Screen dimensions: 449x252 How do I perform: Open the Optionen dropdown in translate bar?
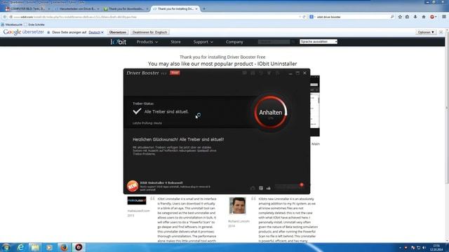[x=426, y=32]
